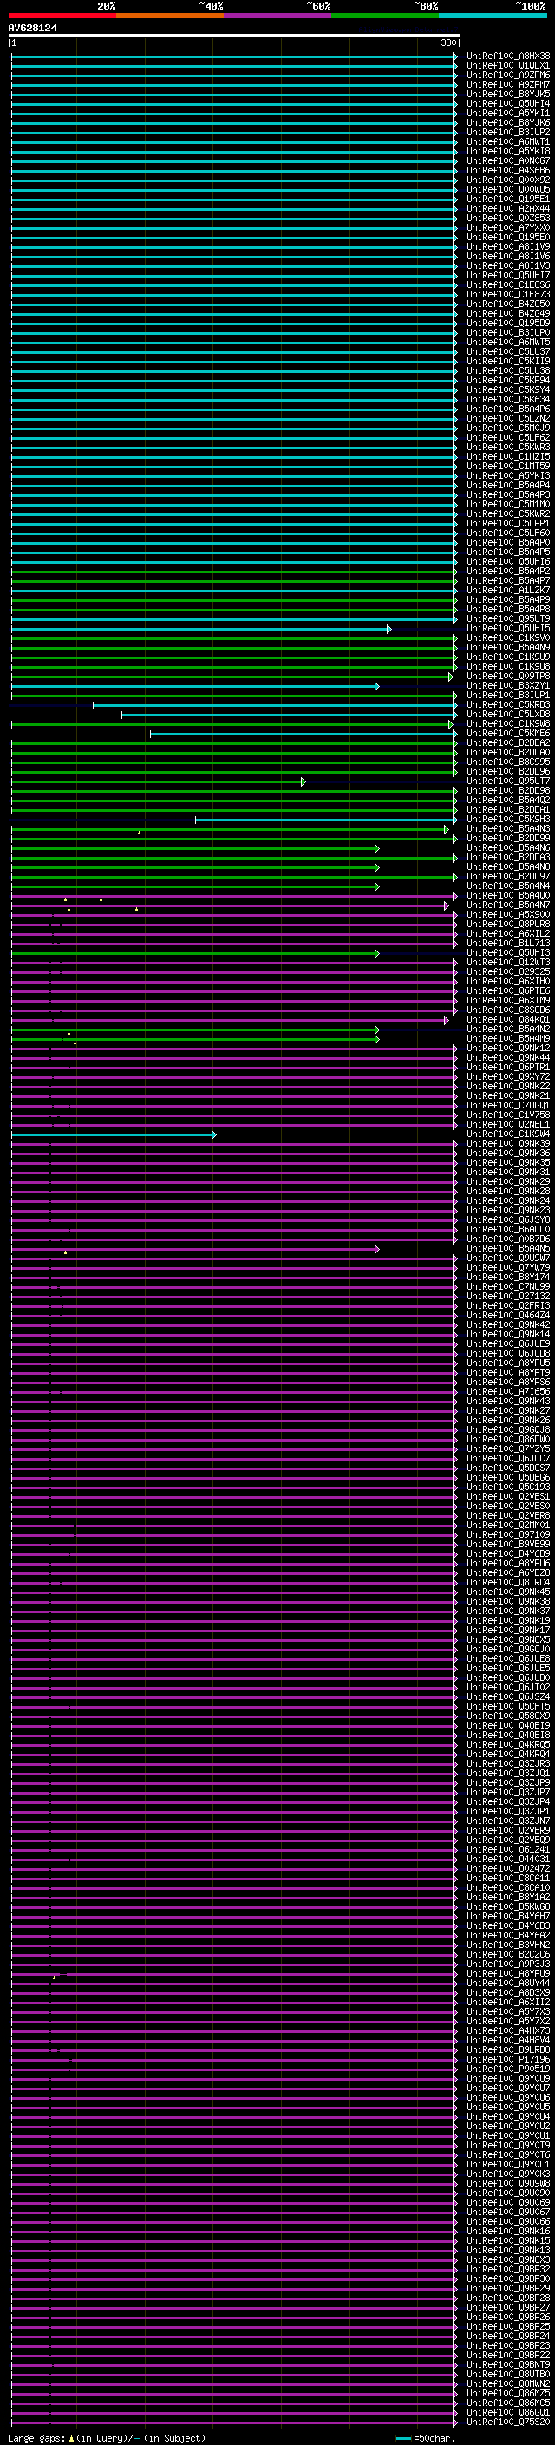Image resolution: width=555 pixels, height=2445 pixels.
Task: Click the =50char. scale legend
Action: (426, 2438)
